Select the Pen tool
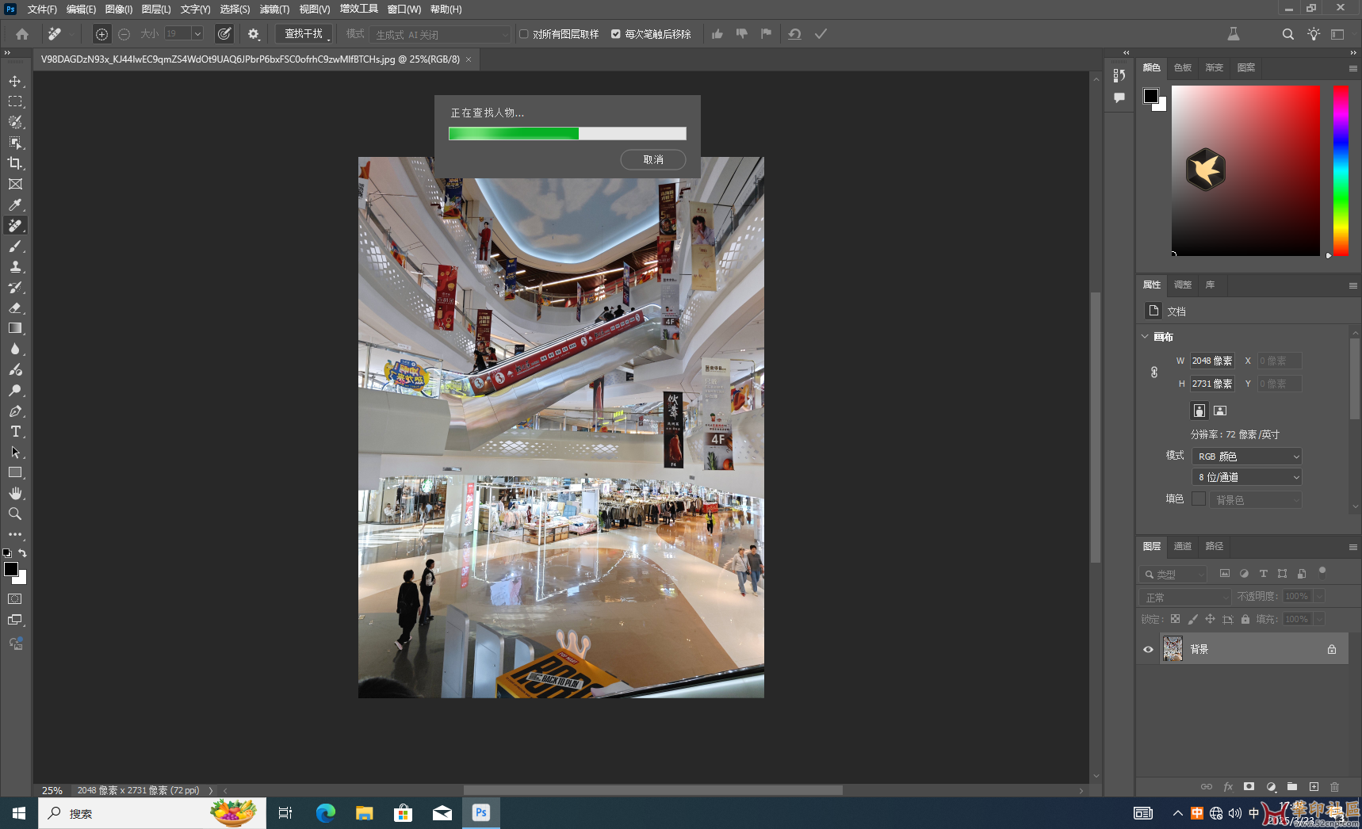1362x829 pixels. (15, 411)
